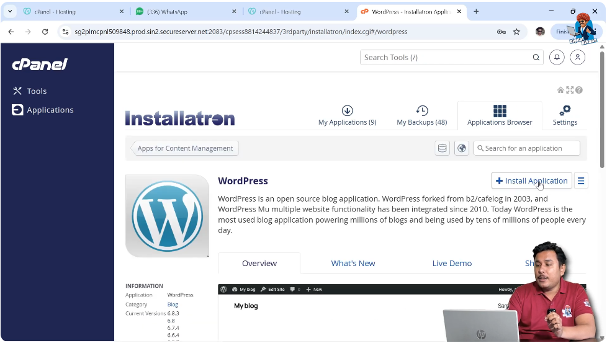This screenshot has width=607, height=343.
Task: Click the WordPress heading title
Action: pos(243,180)
